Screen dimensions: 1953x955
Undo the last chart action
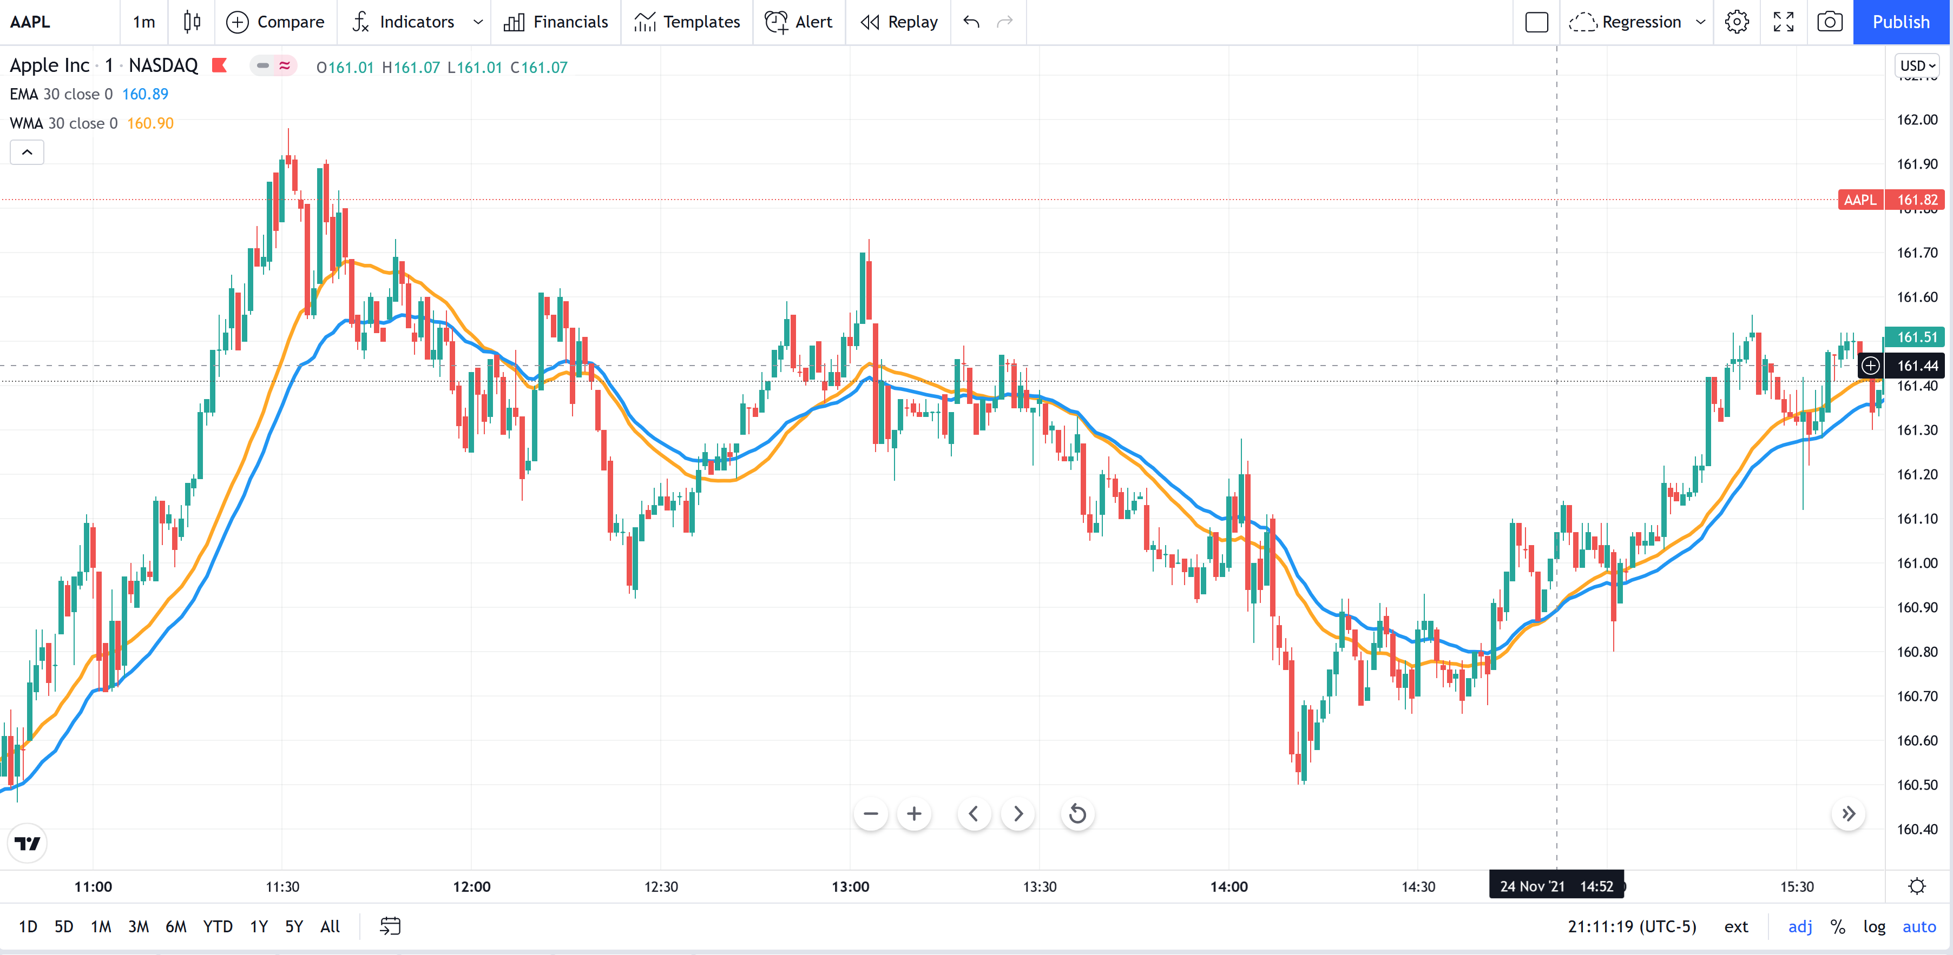pyautogui.click(x=971, y=22)
